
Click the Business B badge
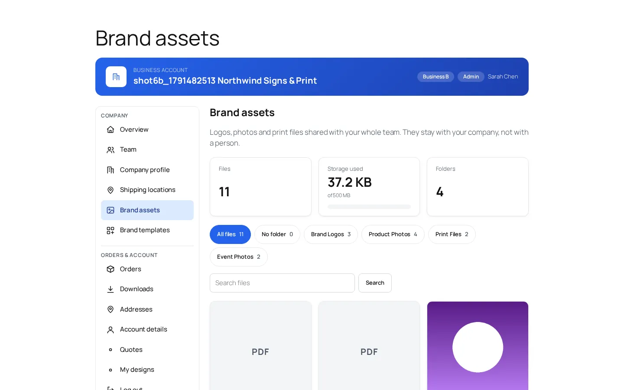pyautogui.click(x=435, y=77)
